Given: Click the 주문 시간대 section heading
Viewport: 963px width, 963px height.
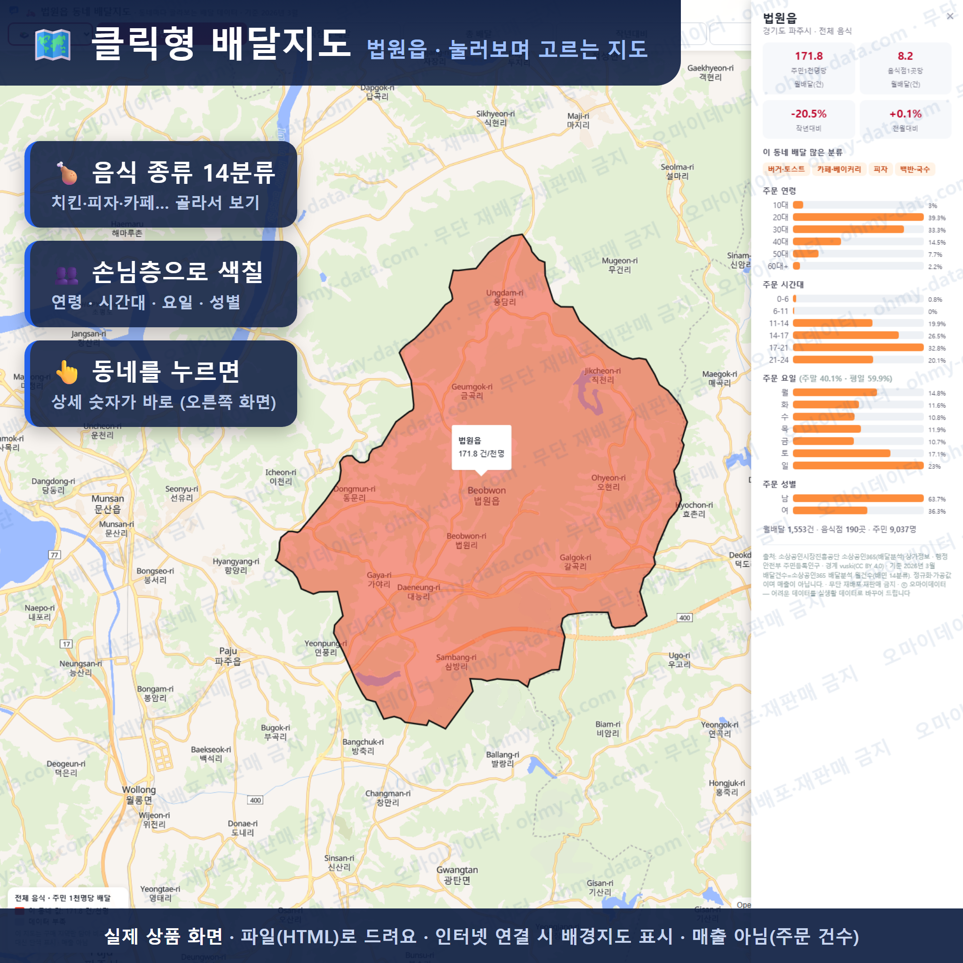Looking at the screenshot, I should coord(783,284).
